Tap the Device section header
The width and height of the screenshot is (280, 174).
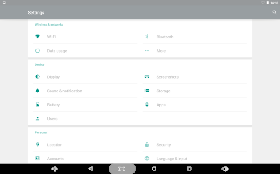(39, 64)
